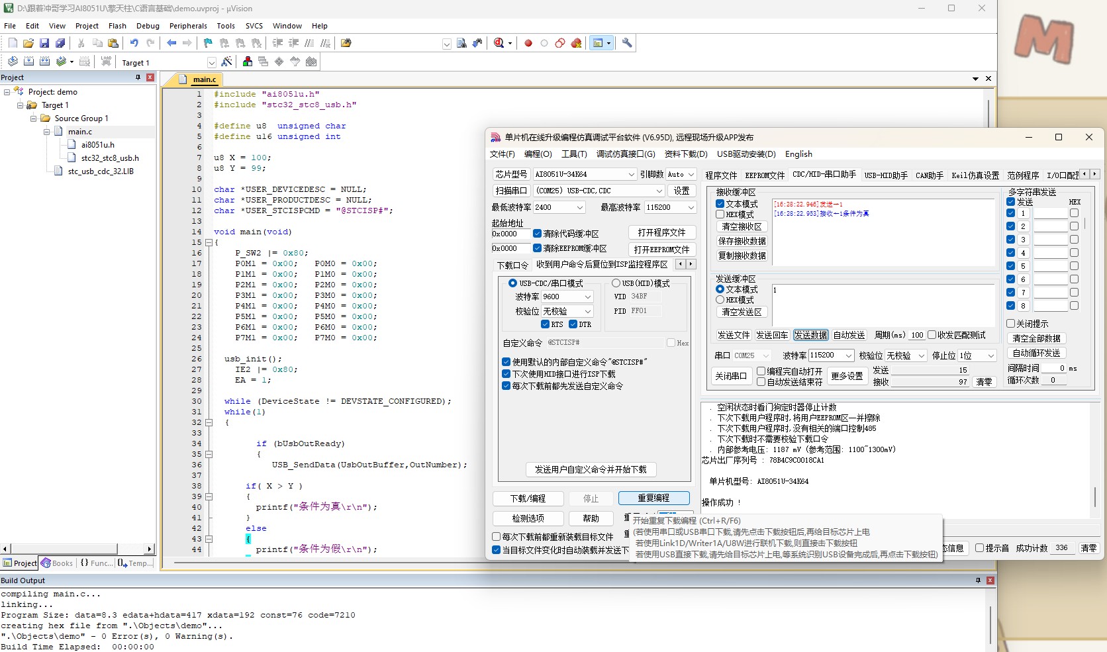Click the Indent selected text icon

pyautogui.click(x=277, y=43)
